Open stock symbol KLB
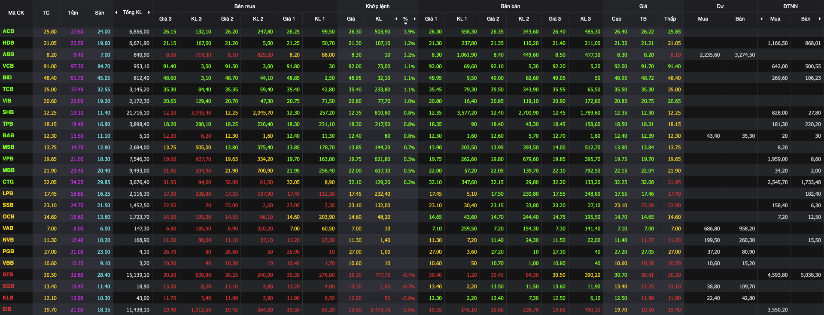Screen dimensions: 824x315 pos(8,298)
